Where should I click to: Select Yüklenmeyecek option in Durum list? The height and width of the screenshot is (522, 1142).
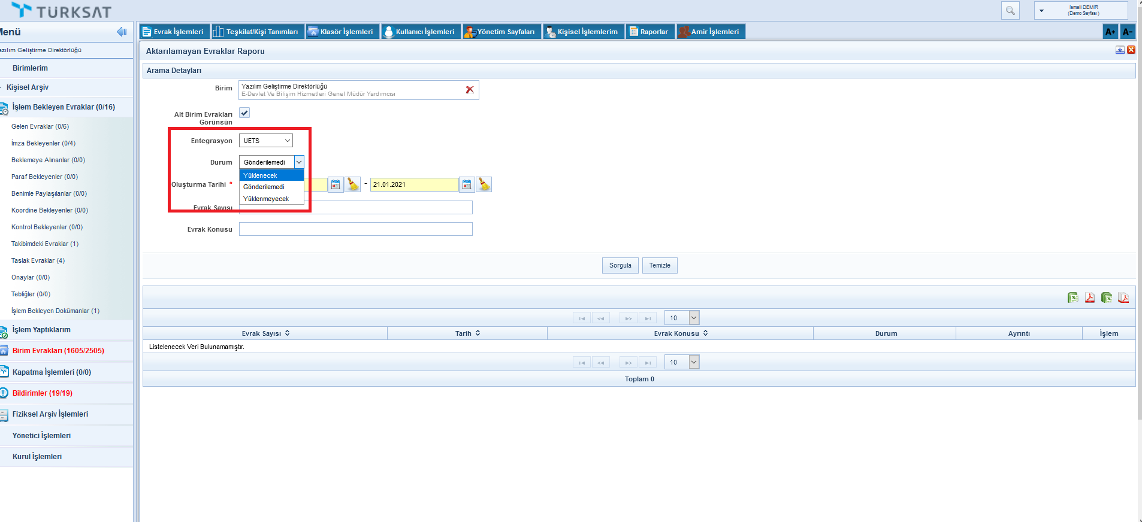pyautogui.click(x=266, y=199)
